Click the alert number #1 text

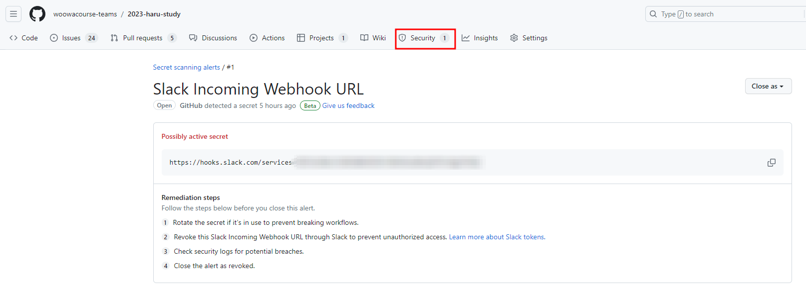click(x=231, y=67)
